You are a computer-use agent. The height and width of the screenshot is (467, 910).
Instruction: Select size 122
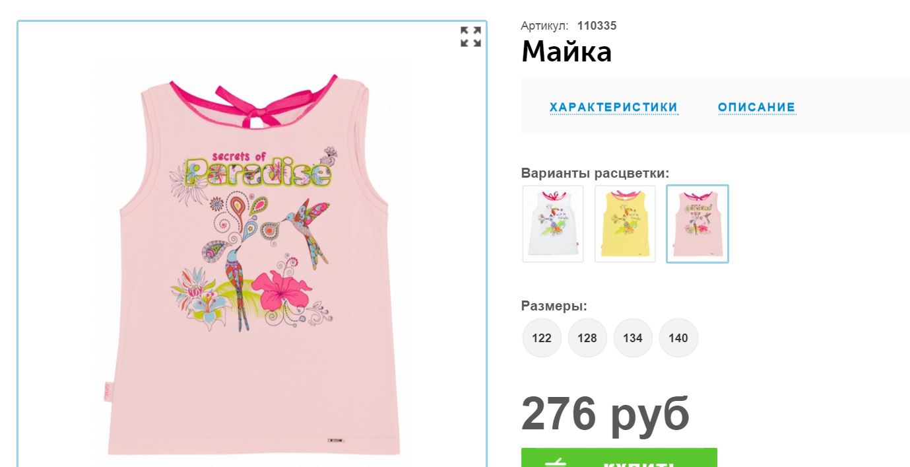click(542, 338)
